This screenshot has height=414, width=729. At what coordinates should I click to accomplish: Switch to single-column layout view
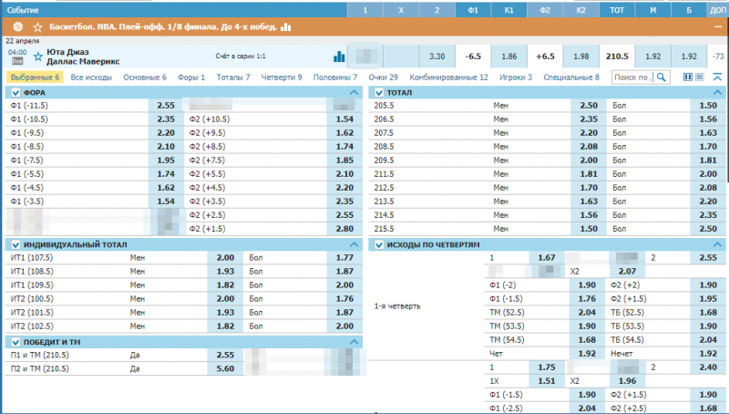click(700, 78)
